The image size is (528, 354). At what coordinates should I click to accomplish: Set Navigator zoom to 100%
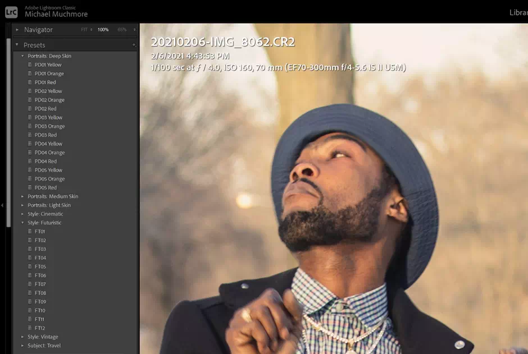pos(103,30)
